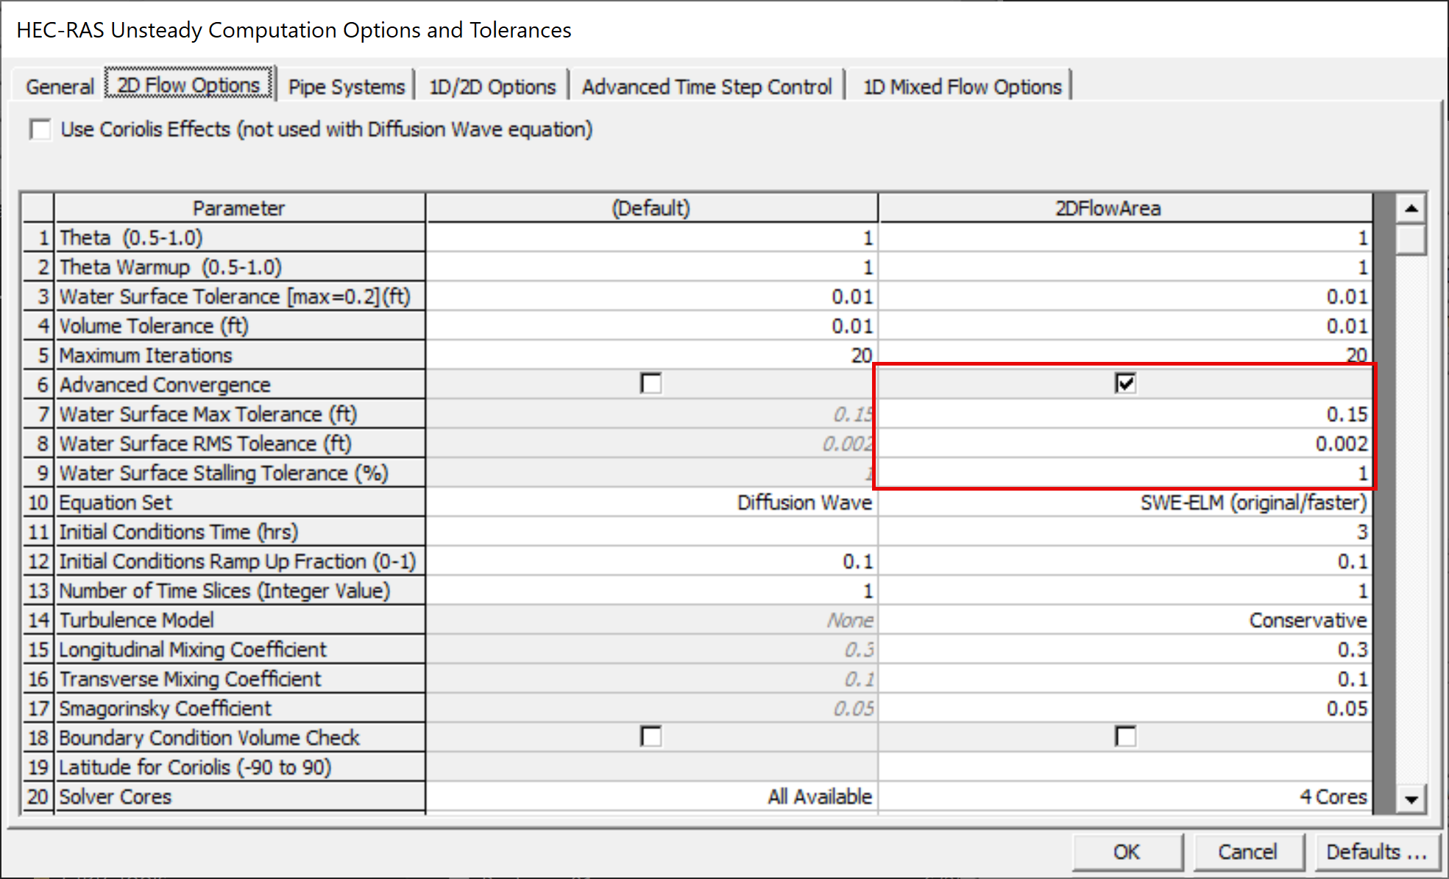Click "Theta Warmup (0.5-1.0)" label
The image size is (1449, 879).
click(x=171, y=267)
